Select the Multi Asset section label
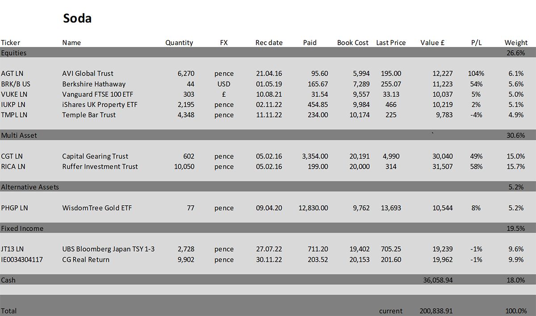Viewport: 536px width, 316px height. pyautogui.click(x=19, y=135)
